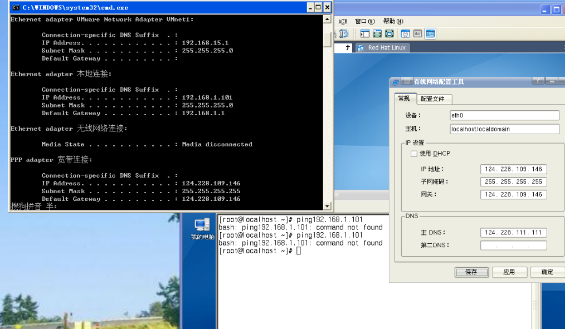Click the cmd vertical scrollbar thumb
Screen dimensions: 584x329
tap(327, 40)
